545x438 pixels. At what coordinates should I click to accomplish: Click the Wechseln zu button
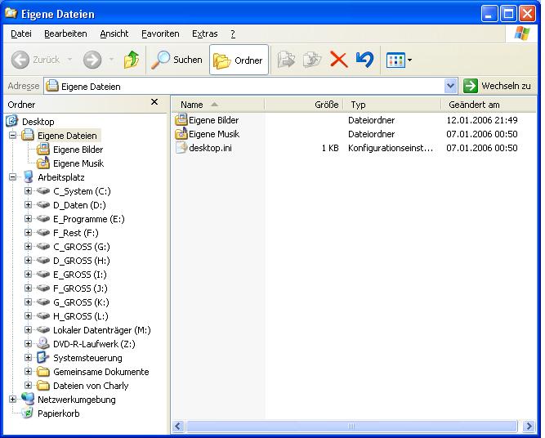coord(498,86)
